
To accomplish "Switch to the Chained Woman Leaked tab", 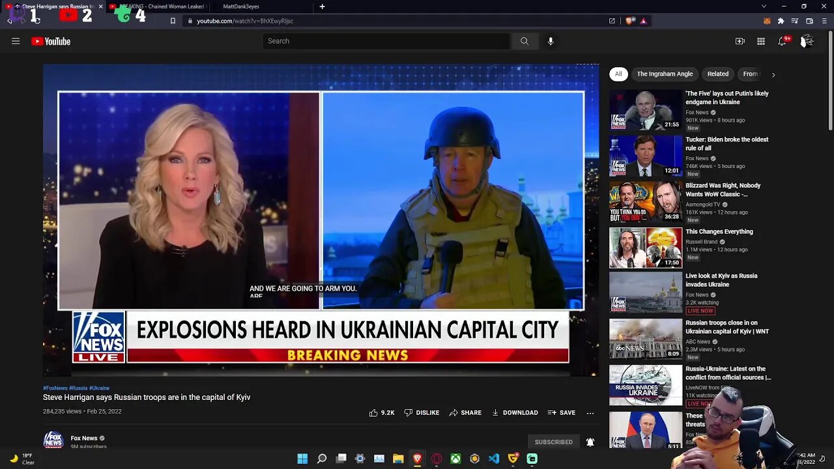I will [x=158, y=7].
